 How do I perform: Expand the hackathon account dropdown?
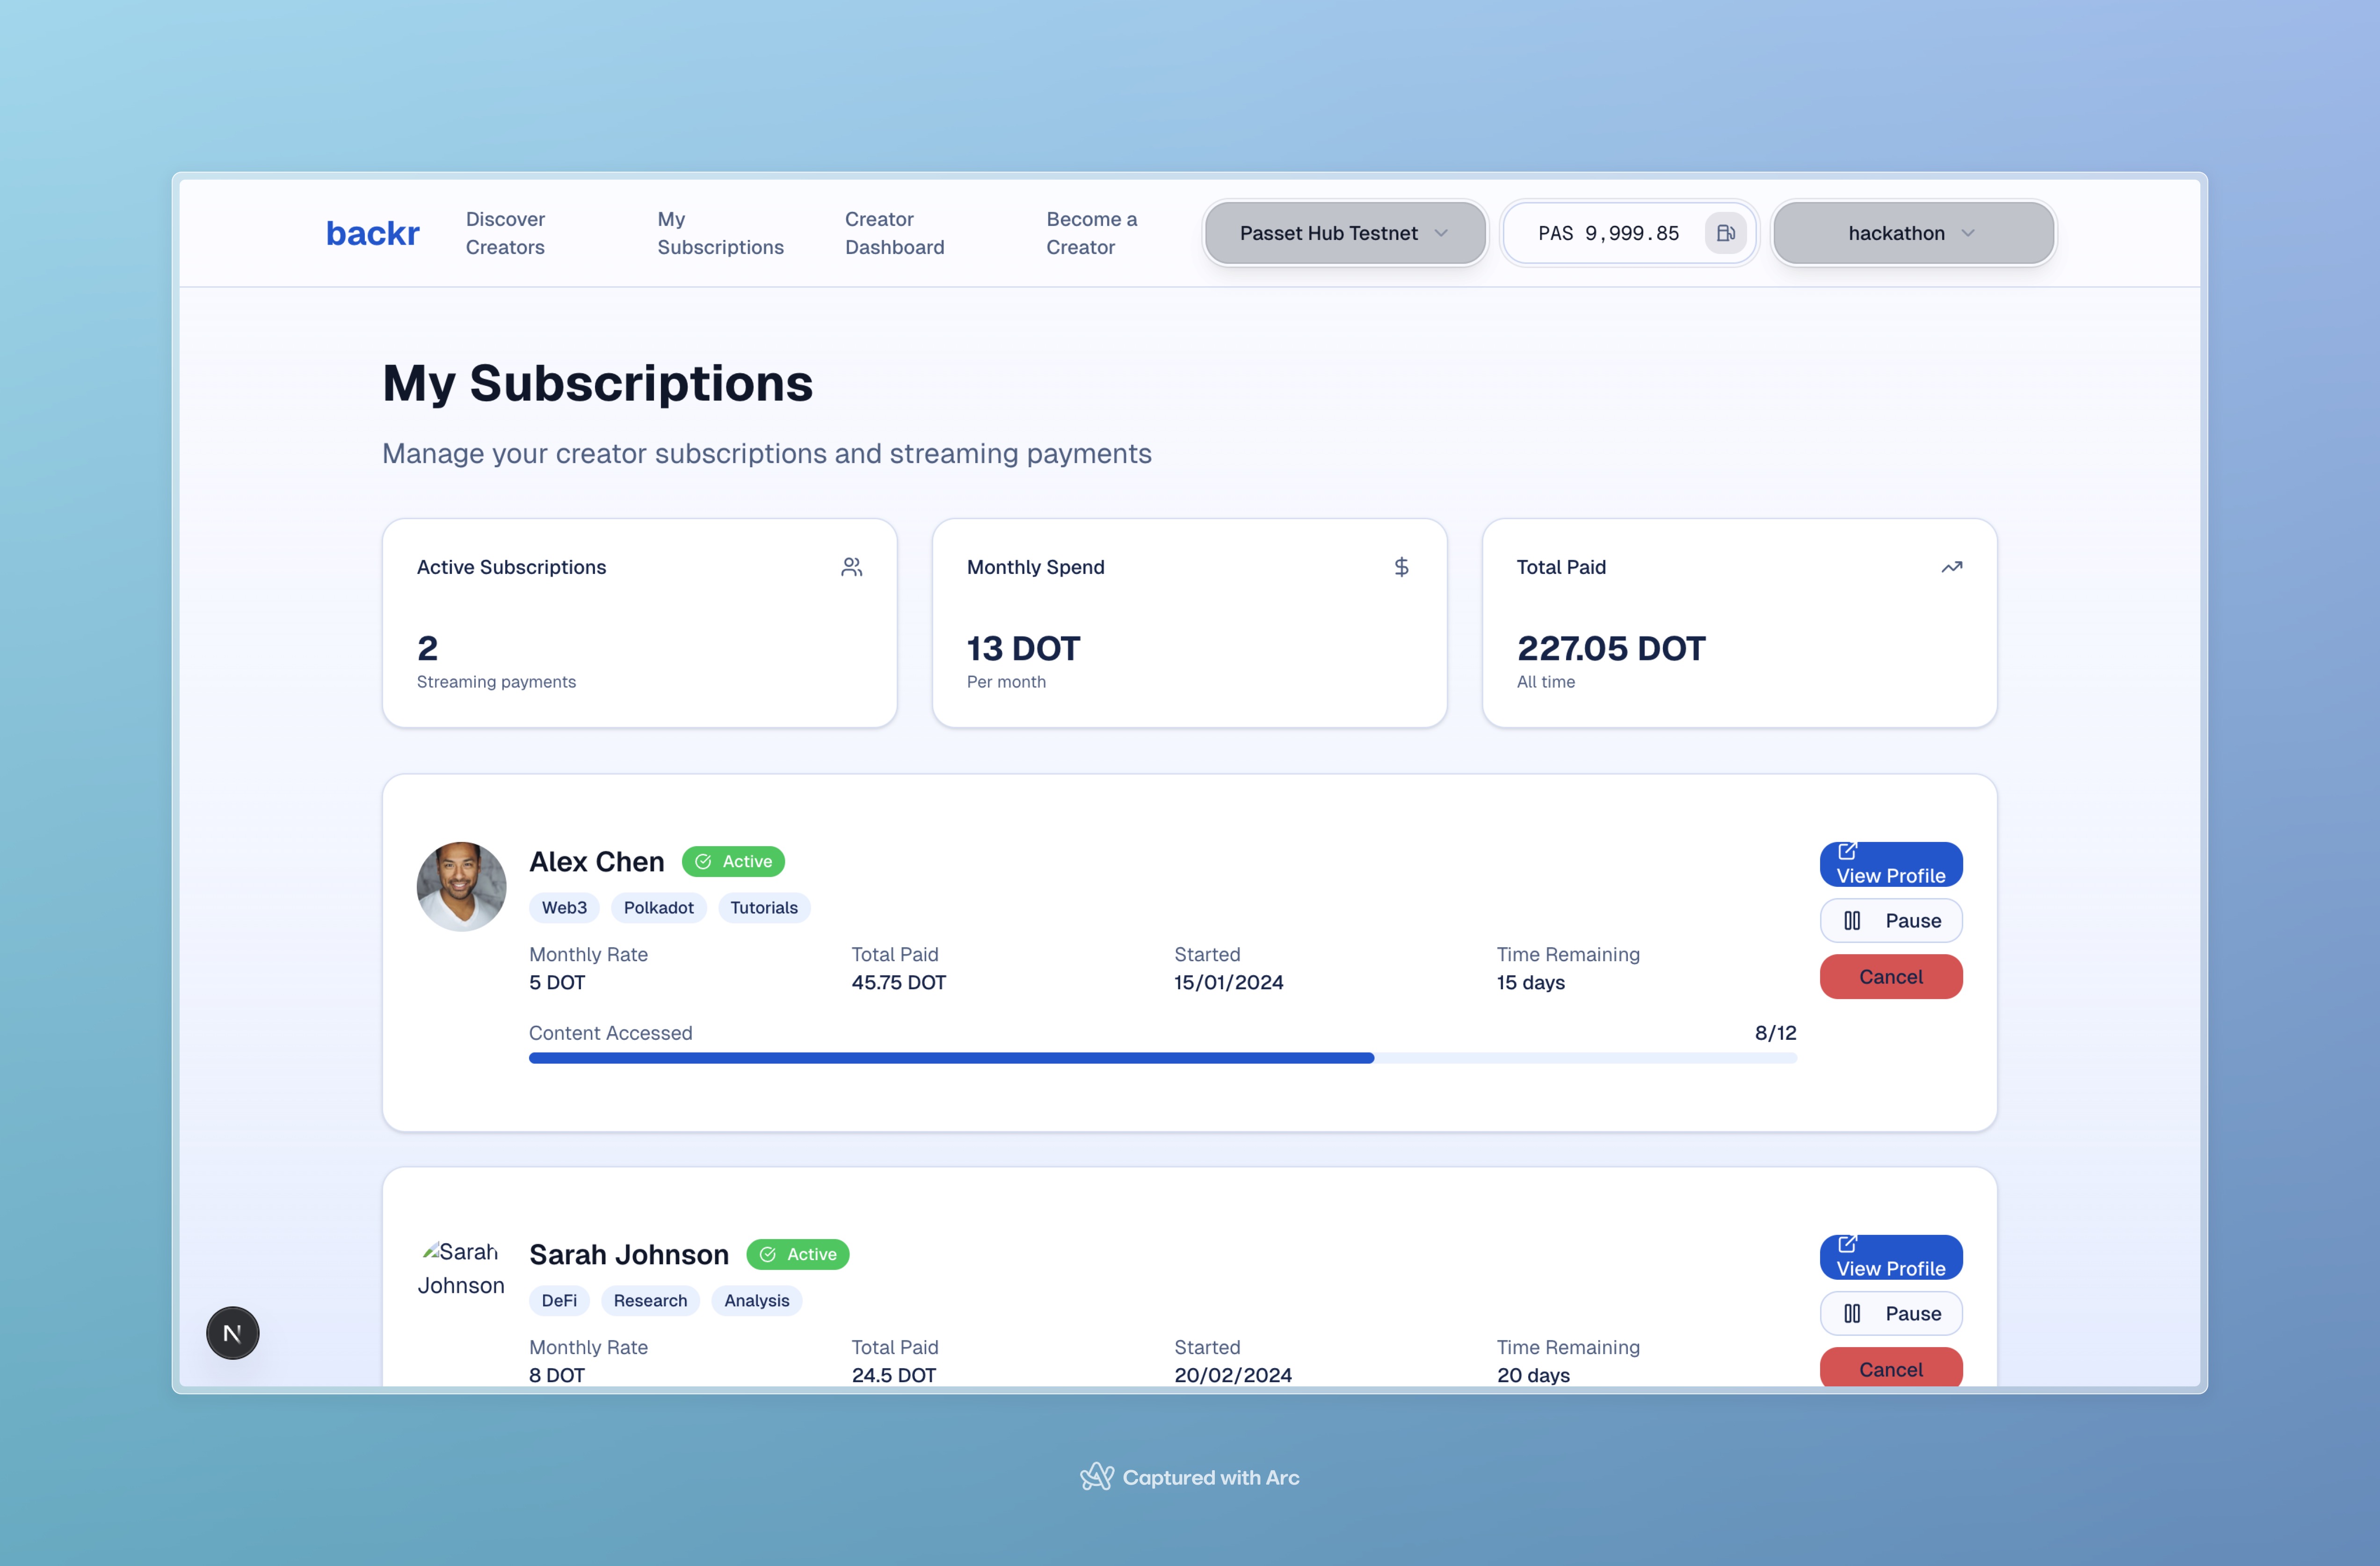[x=1912, y=233]
